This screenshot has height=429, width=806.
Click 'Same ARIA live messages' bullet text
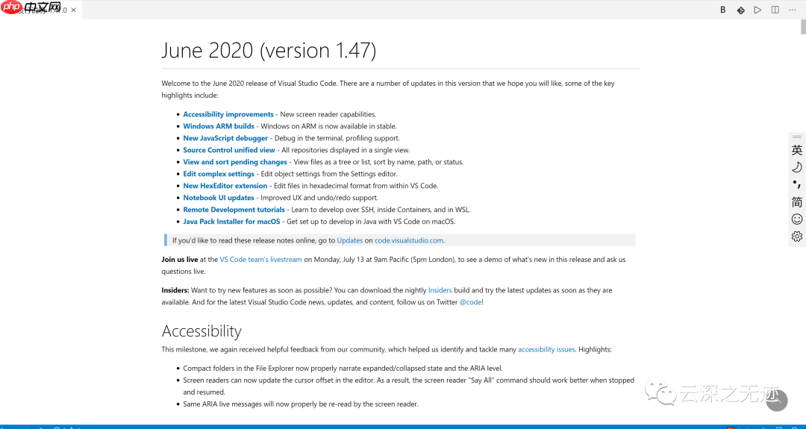301,404
